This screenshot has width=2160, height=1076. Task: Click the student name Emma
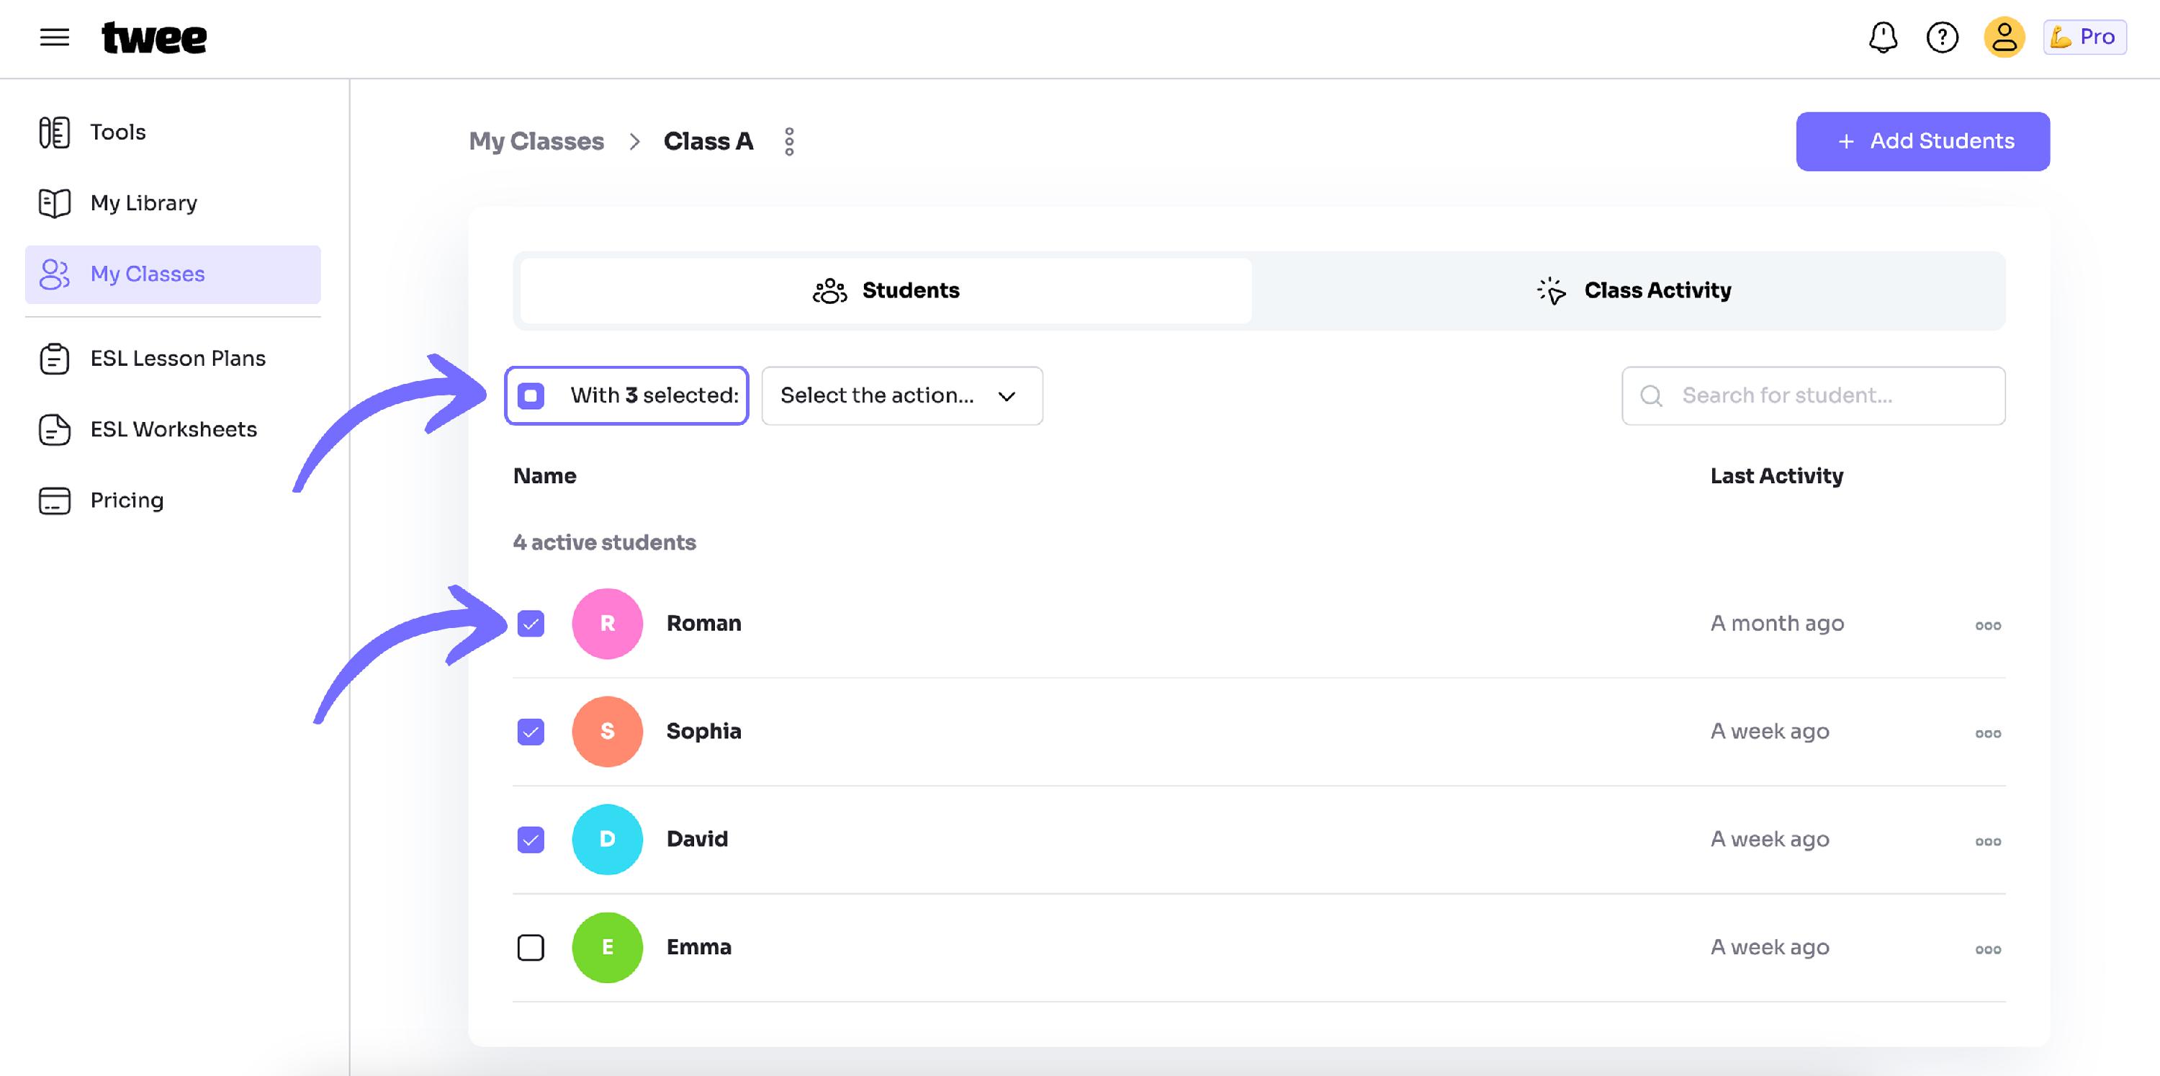pyautogui.click(x=698, y=948)
